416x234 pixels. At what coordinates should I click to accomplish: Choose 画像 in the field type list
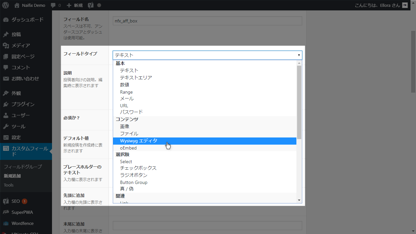click(x=205, y=126)
